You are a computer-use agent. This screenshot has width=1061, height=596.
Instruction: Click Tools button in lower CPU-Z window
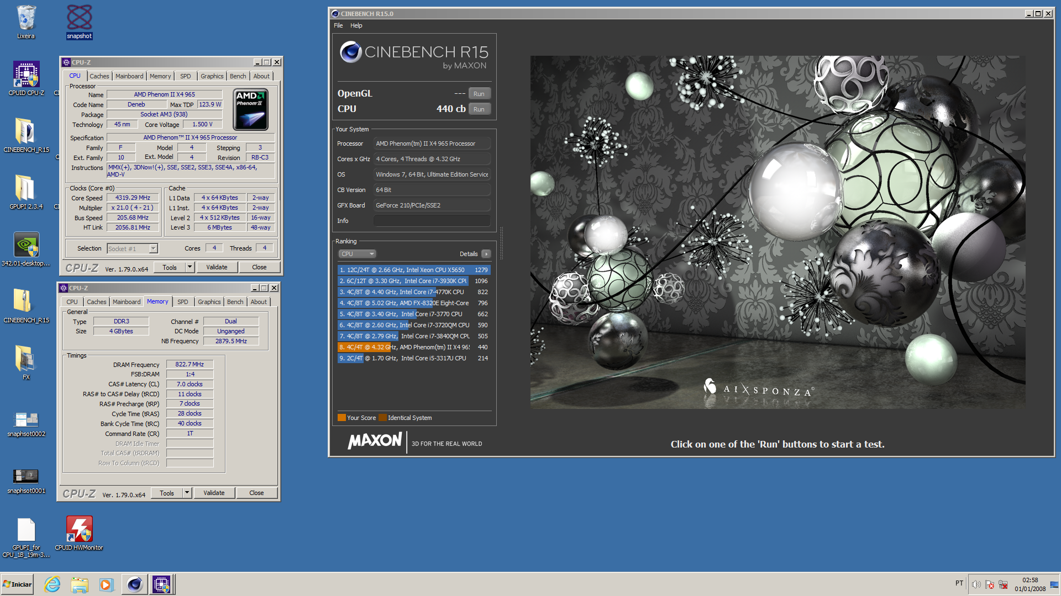point(167,493)
